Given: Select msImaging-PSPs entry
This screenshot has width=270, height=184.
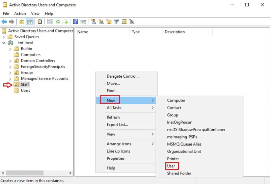Looking at the screenshot, I should (199, 137).
